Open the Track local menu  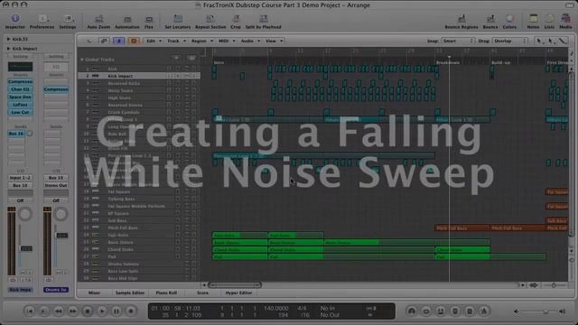click(176, 41)
